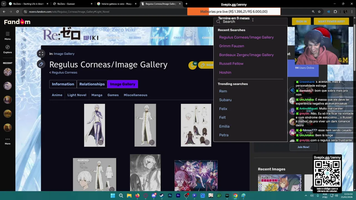The width and height of the screenshot is (356, 200).
Task: Open the Windows Start menu
Action: [113, 196]
